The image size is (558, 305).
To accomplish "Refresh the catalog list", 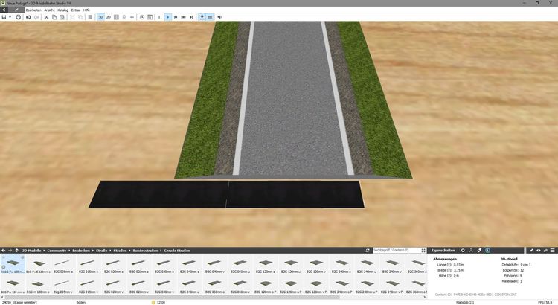I will (368, 251).
